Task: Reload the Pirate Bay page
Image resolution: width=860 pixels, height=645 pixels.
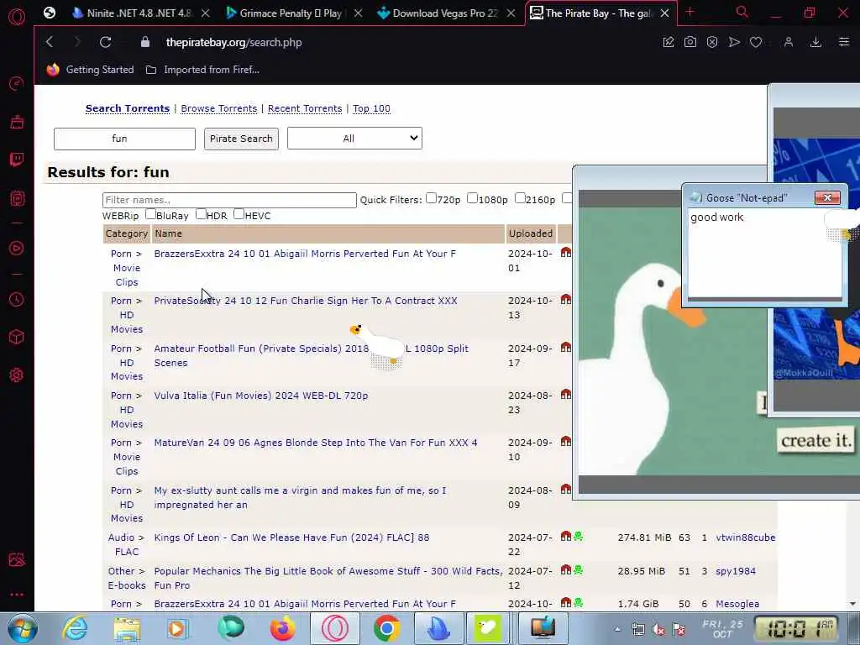Action: [105, 42]
